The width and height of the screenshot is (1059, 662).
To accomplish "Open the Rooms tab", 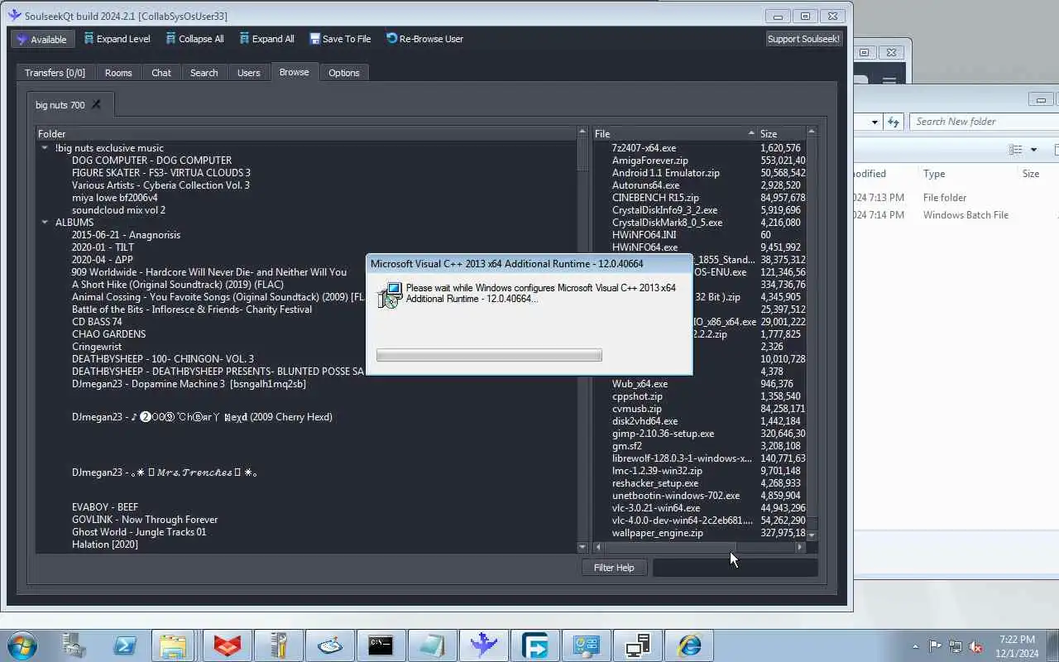I will (x=118, y=73).
